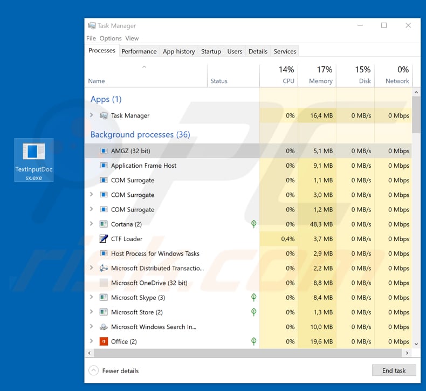Sort by the Name column header
This screenshot has width=426, height=391.
(146, 76)
